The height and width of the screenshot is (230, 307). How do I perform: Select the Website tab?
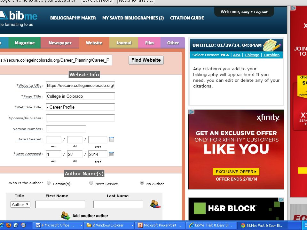94,43
